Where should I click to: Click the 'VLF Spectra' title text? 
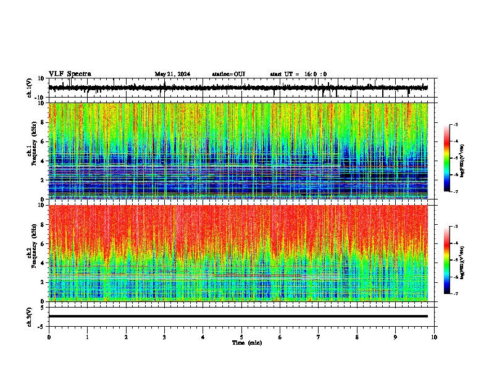[70, 74]
